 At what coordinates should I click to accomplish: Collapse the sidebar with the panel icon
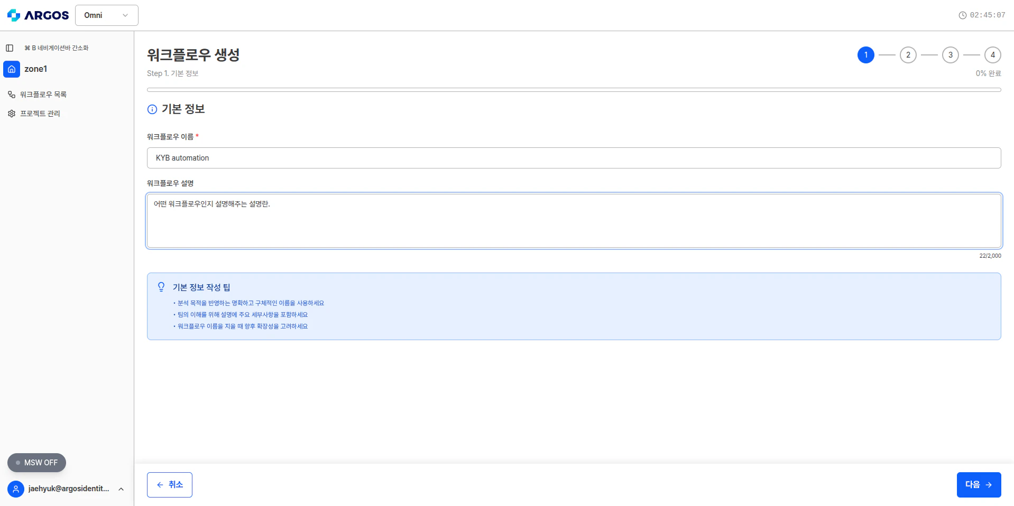pyautogui.click(x=10, y=48)
